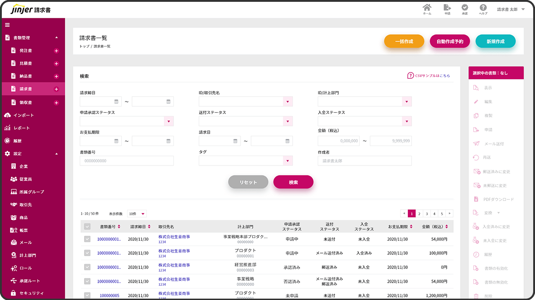Open the 入金ステータス dropdown
535x300 pixels.
coord(407,121)
